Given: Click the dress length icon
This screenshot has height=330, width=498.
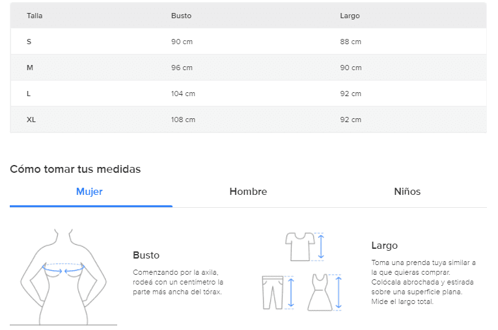Looking at the screenshot, I should click(319, 292).
